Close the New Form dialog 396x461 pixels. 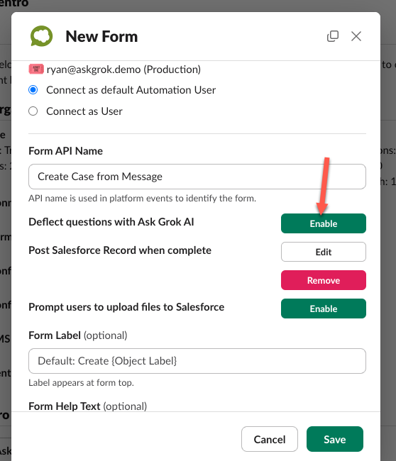click(x=356, y=36)
